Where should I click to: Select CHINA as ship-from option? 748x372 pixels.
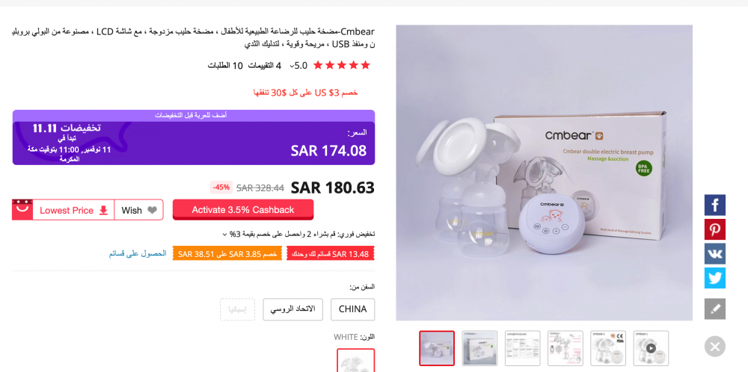[352, 309]
